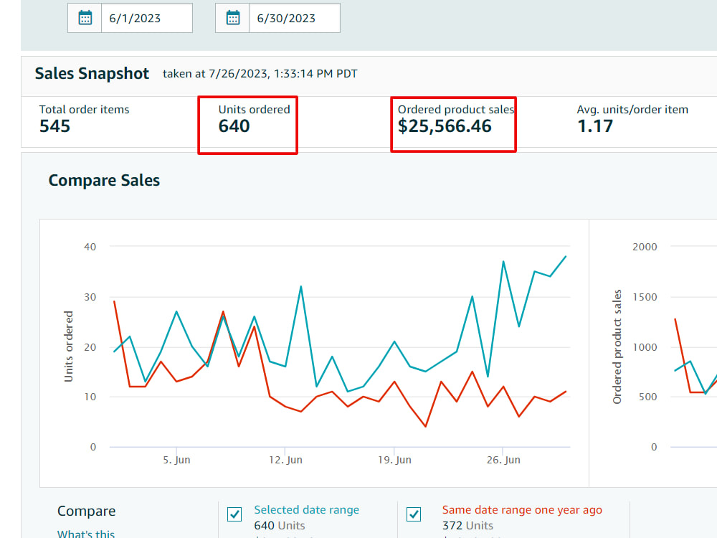Click the Sales Snapshot heading
This screenshot has width=717, height=538.
pyautogui.click(x=92, y=73)
